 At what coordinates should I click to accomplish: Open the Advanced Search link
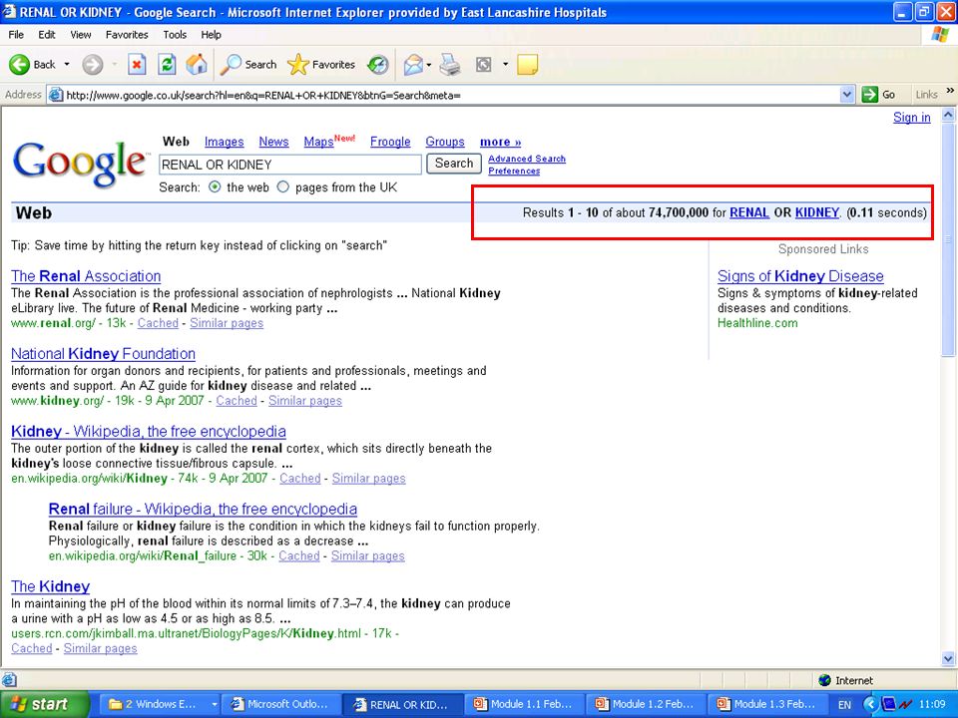(527, 159)
